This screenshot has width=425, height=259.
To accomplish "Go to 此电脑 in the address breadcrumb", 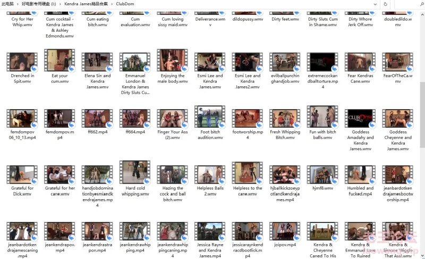I will click(7, 4).
